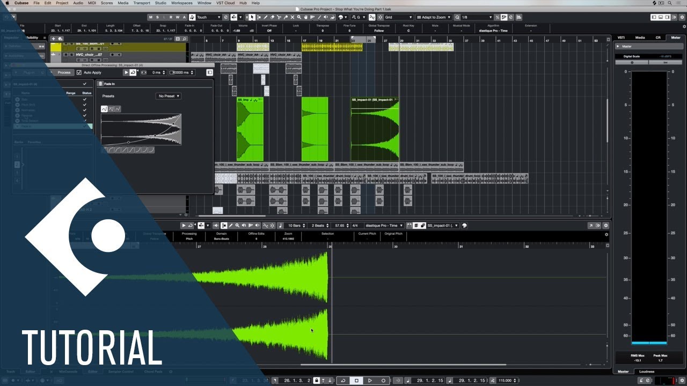Select the Range Selection tool in top toolbar
Viewport: 687px width, 386px height.
259,17
